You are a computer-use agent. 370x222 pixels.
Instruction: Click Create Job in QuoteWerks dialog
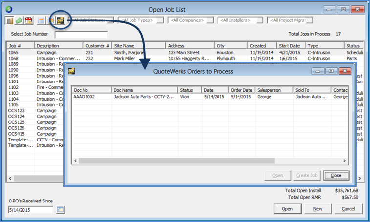[x=307, y=175]
